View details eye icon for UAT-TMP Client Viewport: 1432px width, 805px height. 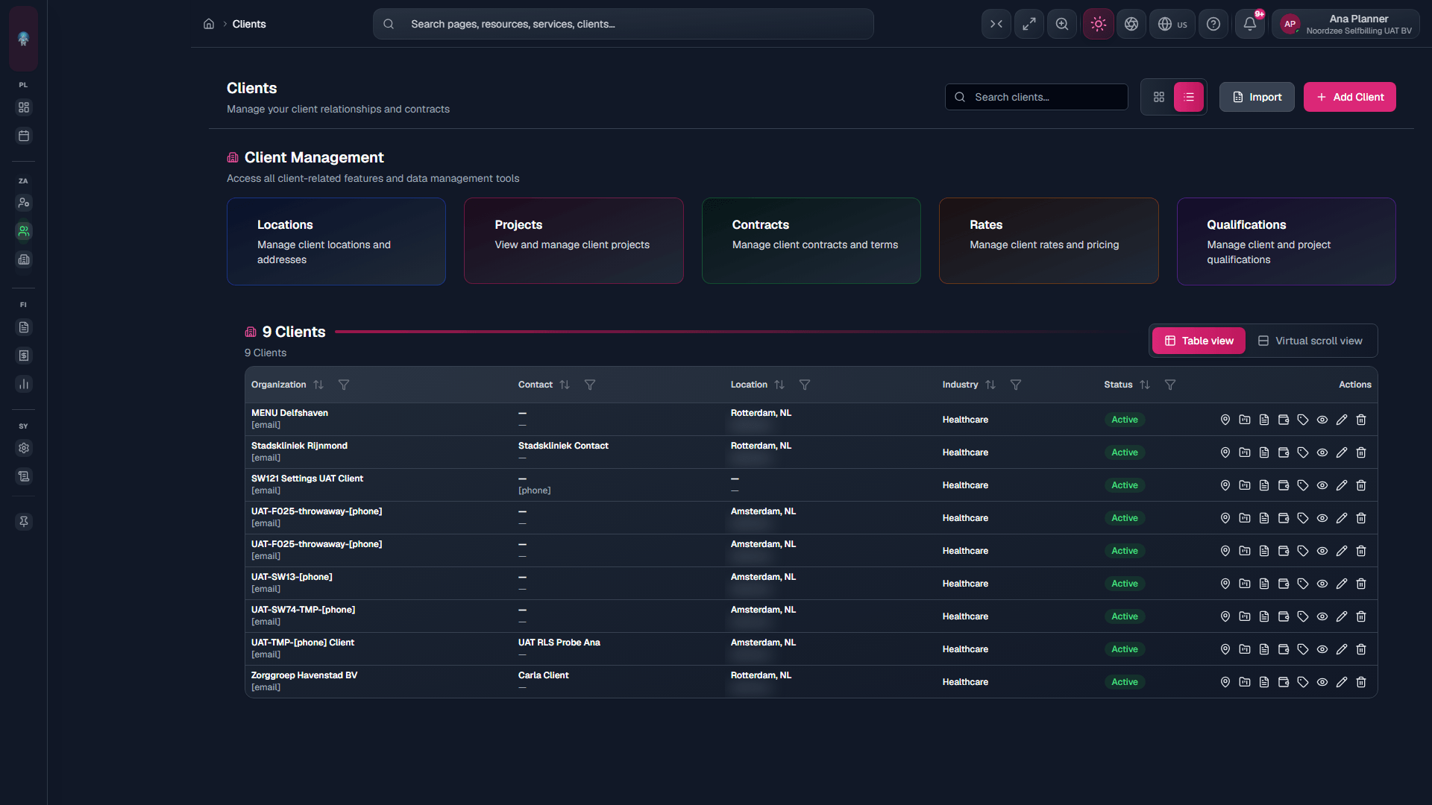point(1322,649)
